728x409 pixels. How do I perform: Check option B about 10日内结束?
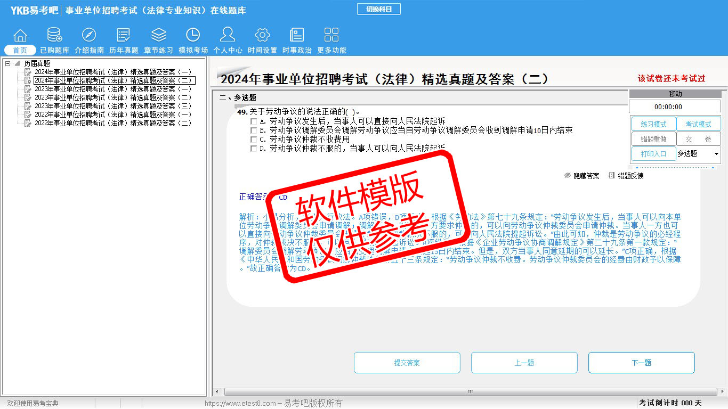254,130
